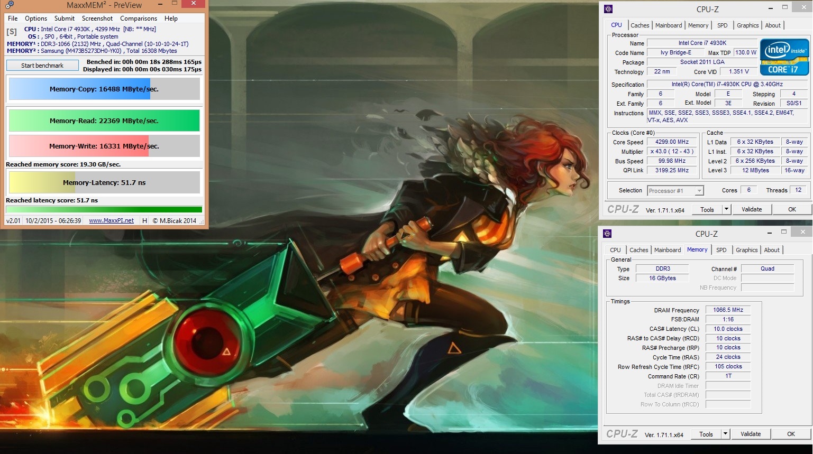Click the yellow Memory-Latency result bar
Image resolution: width=813 pixels, height=454 pixels.
(104, 182)
